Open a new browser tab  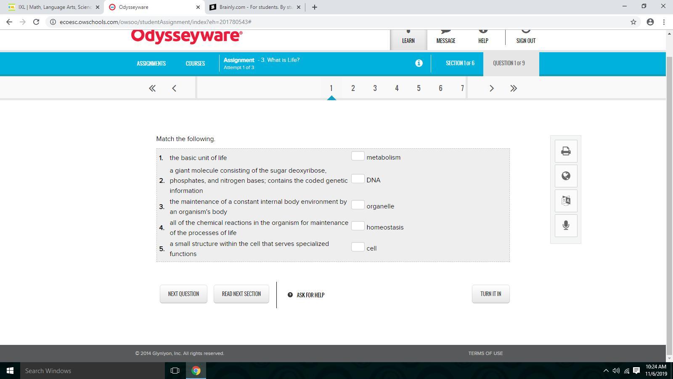pos(315,7)
